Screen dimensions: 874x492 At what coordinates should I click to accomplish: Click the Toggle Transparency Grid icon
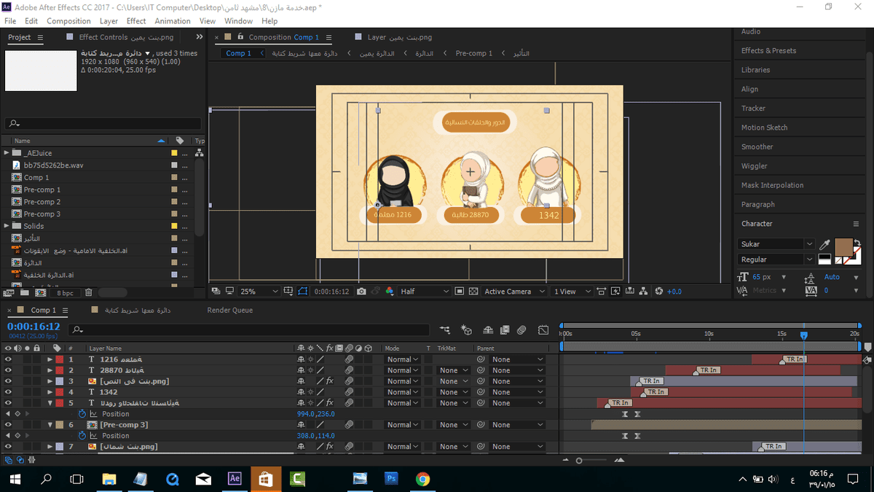coord(473,292)
